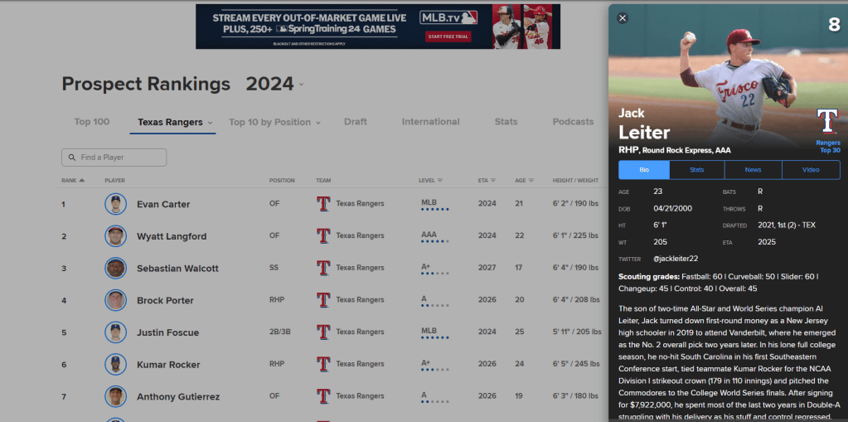Click Start Free Trial on MLB.TV banner

coord(448,36)
